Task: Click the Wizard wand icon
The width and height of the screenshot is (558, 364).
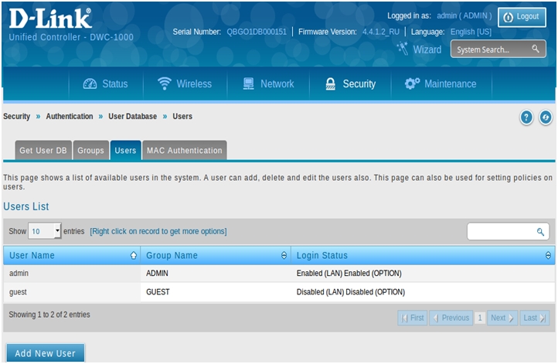Action: pos(403,49)
